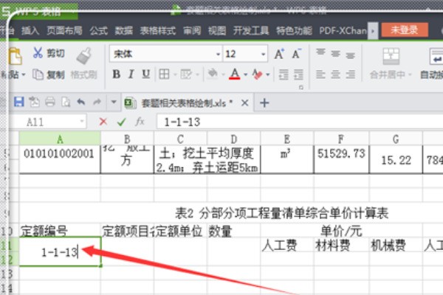Screen dimensions: 443x295
Task: Open font name dropdown 宋体
Action: click(218, 54)
